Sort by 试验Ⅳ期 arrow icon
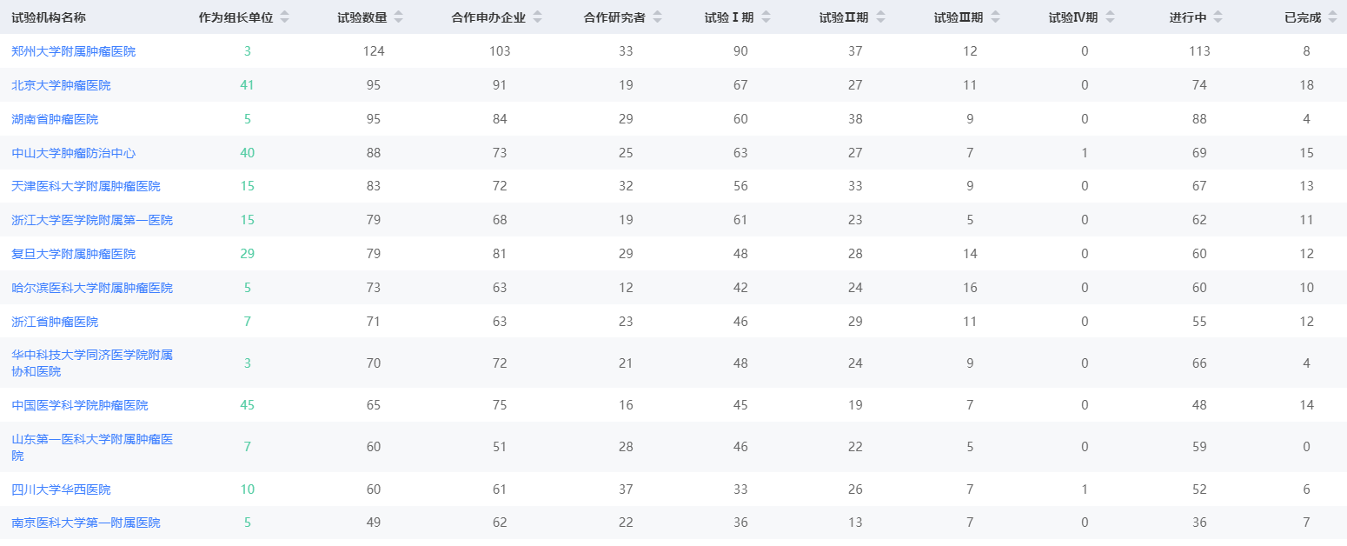 click(x=1110, y=17)
